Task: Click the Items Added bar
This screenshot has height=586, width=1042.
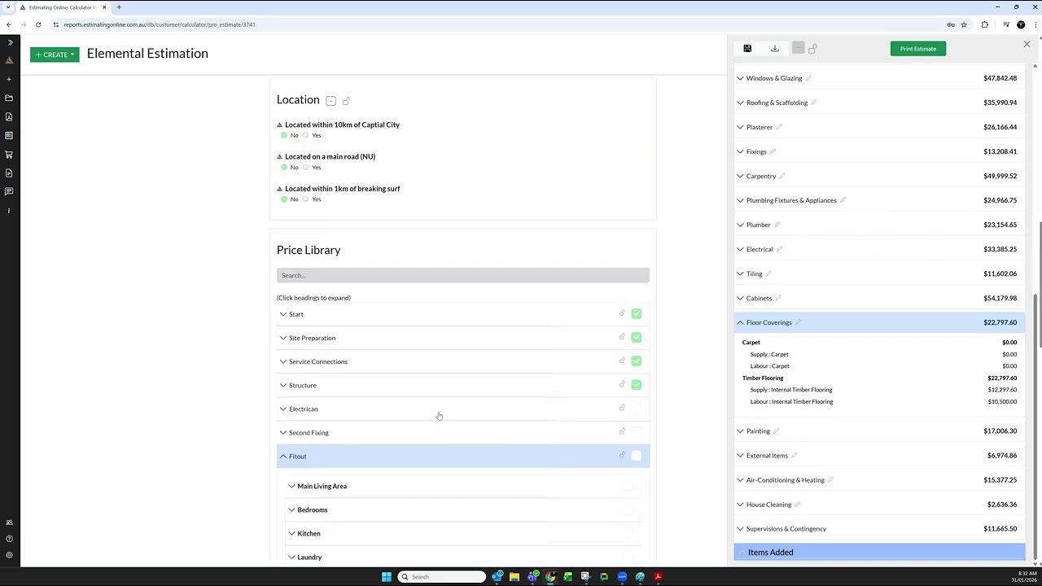Action: tap(879, 552)
